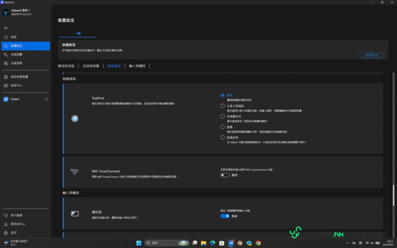Collapse the sidebar with the hamburger menu icon
397x248 pixels.
point(6,28)
